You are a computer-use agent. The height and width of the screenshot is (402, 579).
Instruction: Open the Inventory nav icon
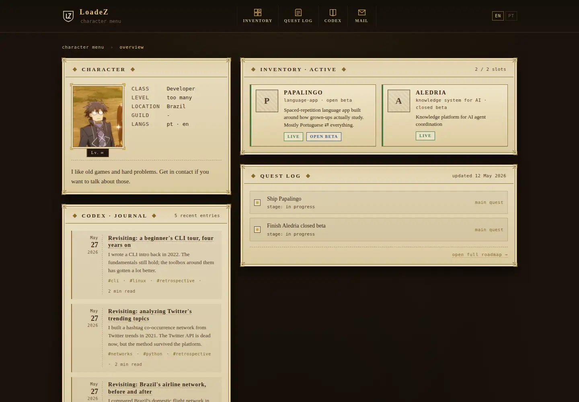258,12
